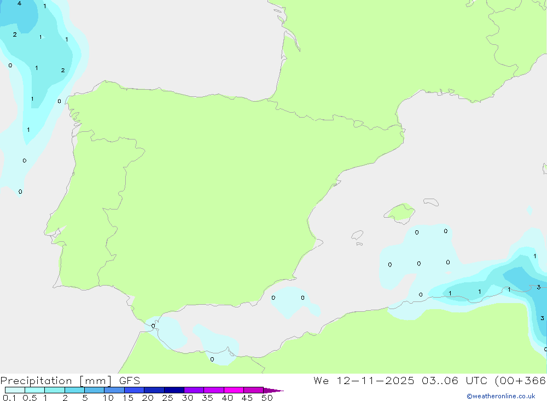
Task: Click the "(00+366" forecast offset text
Action: pos(521,381)
